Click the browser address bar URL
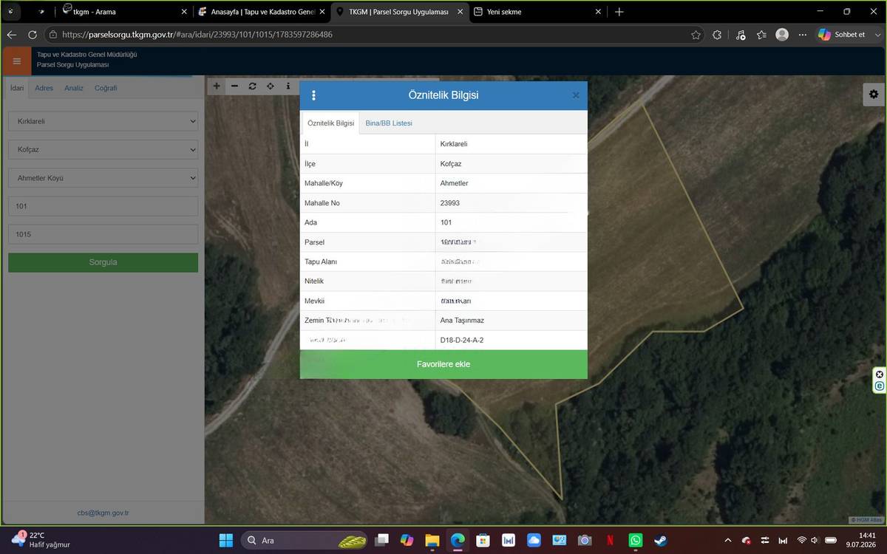This screenshot has height=554, width=887. click(197, 35)
